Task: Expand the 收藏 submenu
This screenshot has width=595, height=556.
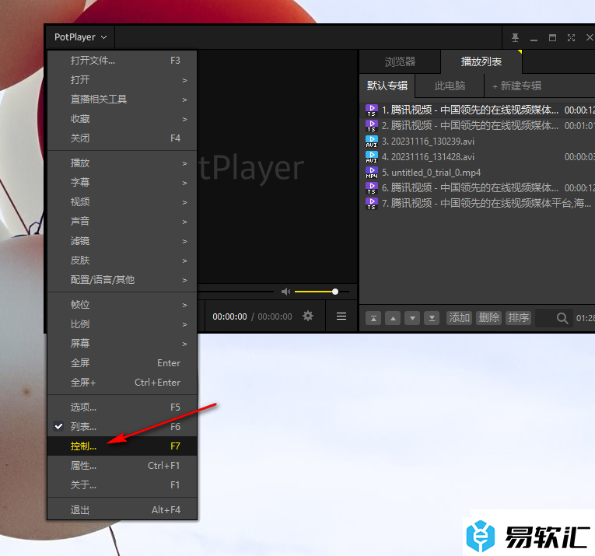Action: point(122,119)
